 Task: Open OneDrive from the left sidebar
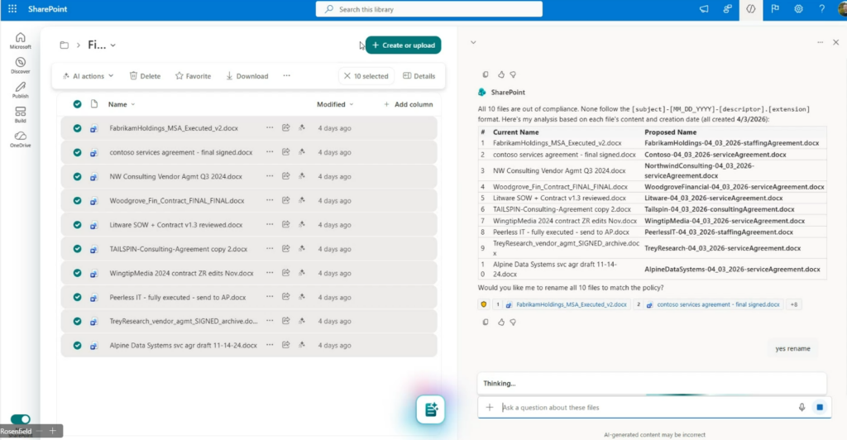pos(20,138)
